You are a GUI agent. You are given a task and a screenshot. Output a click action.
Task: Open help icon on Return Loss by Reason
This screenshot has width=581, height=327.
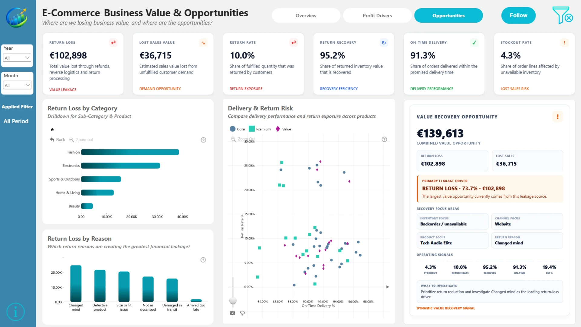tap(203, 260)
